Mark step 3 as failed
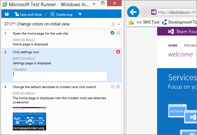 tap(118, 86)
